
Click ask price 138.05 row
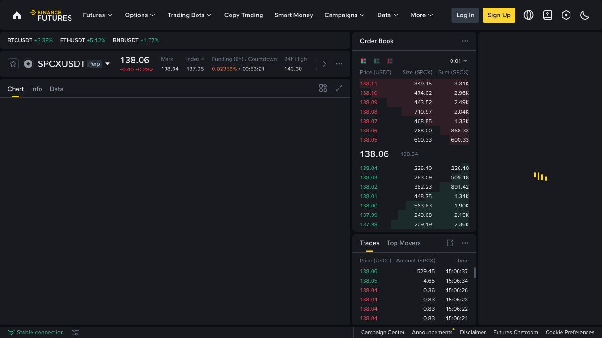click(414, 140)
